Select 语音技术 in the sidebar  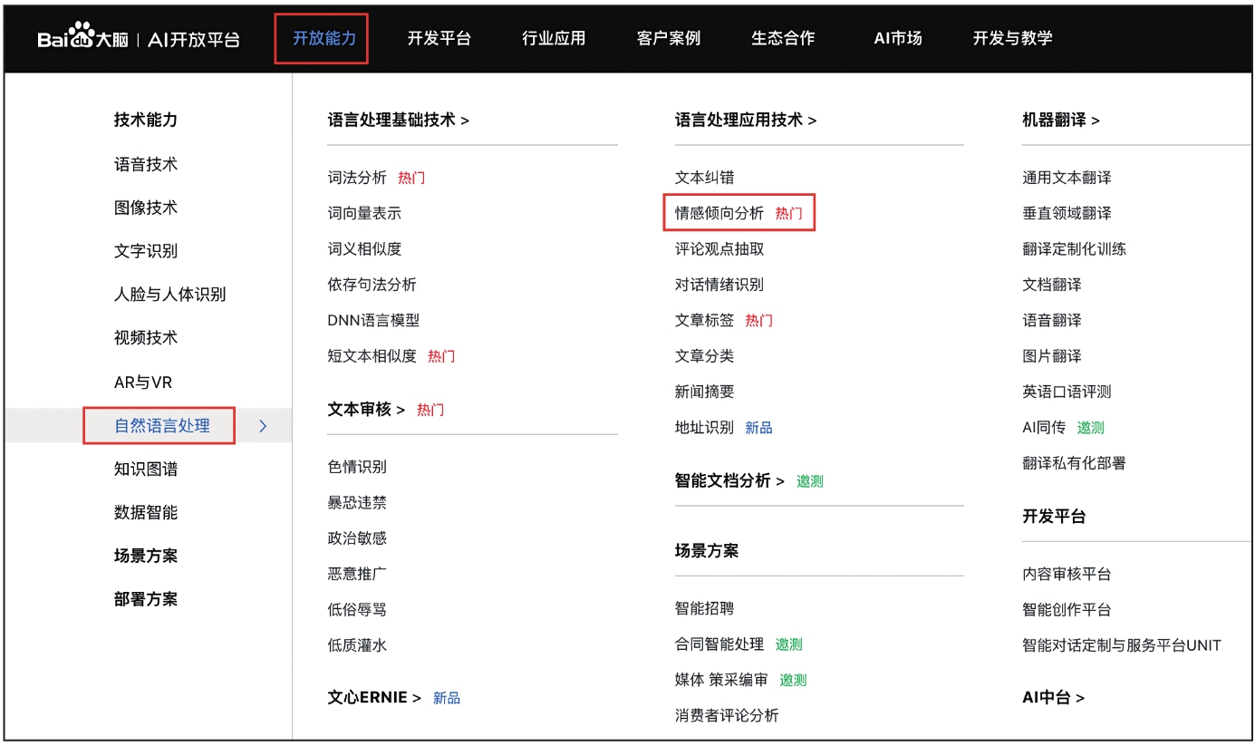pos(146,164)
